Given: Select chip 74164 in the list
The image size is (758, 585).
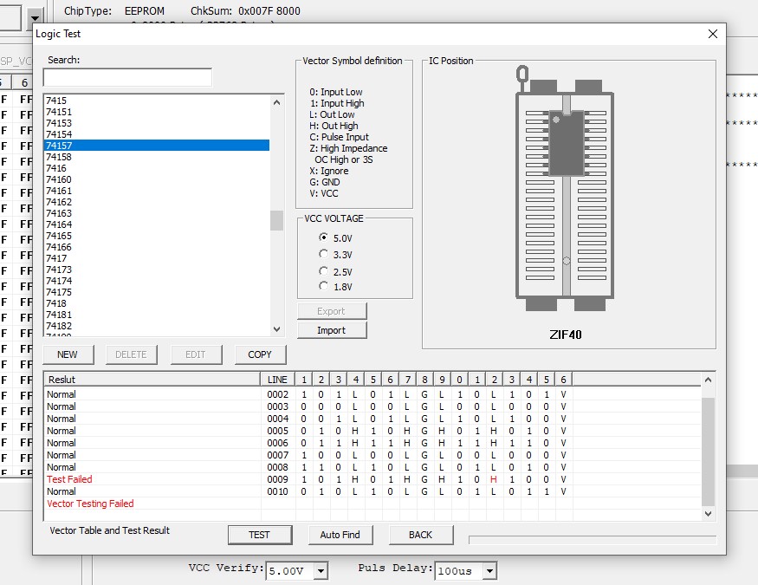Looking at the screenshot, I should (157, 224).
